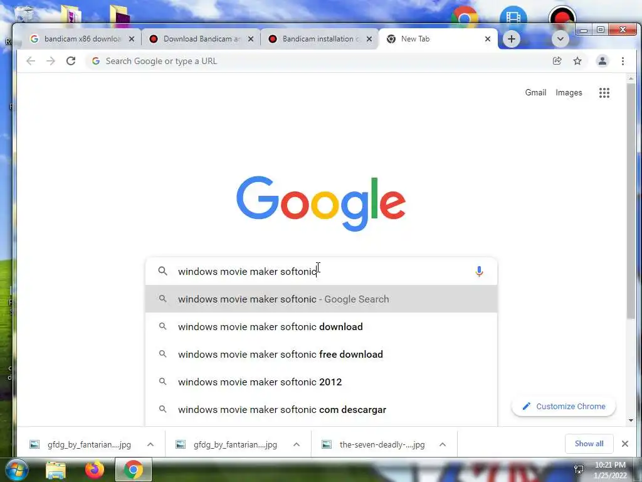
Task: Open the tab search dropdown arrow
Action: (x=560, y=39)
